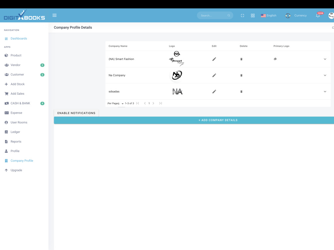Go to next table page
This screenshot has height=250, width=334.
(x=153, y=103)
